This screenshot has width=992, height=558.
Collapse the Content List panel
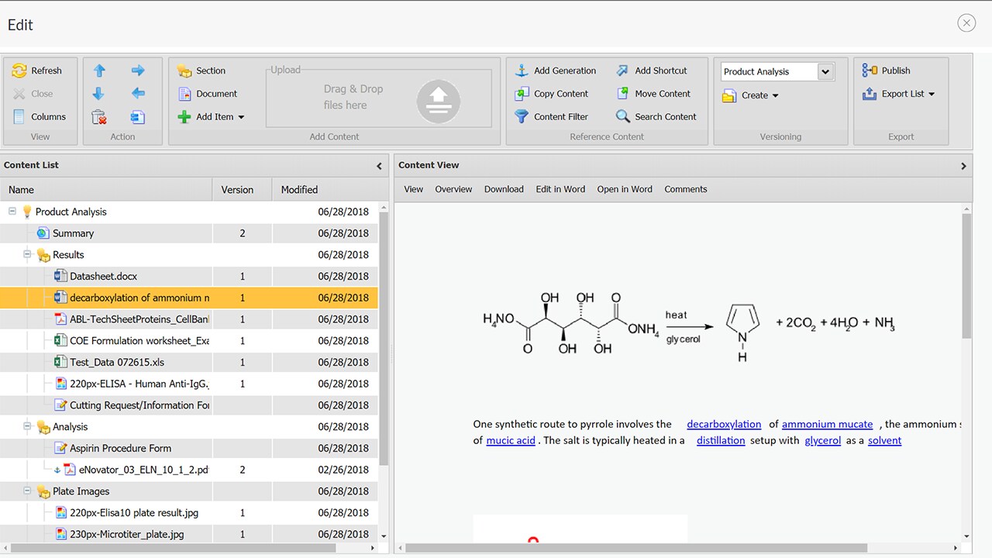[x=379, y=166]
